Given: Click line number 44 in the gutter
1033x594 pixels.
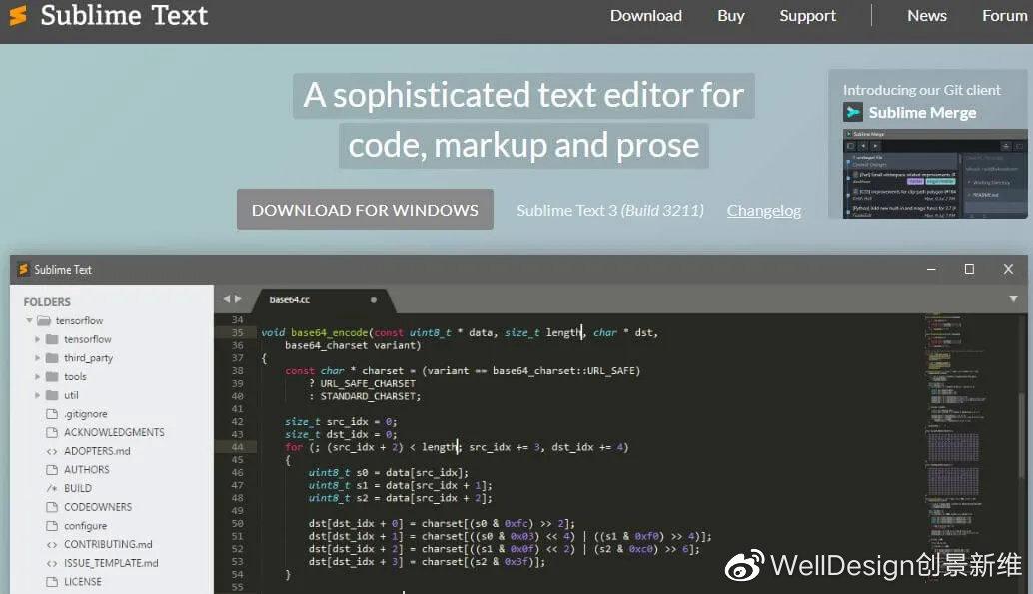Looking at the screenshot, I should (x=237, y=447).
